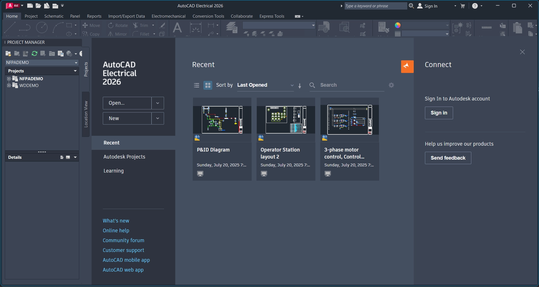Screen dimensions: 539x287
Task: Click the Publish/Plot printer icon in Project Manager
Action: [69, 54]
